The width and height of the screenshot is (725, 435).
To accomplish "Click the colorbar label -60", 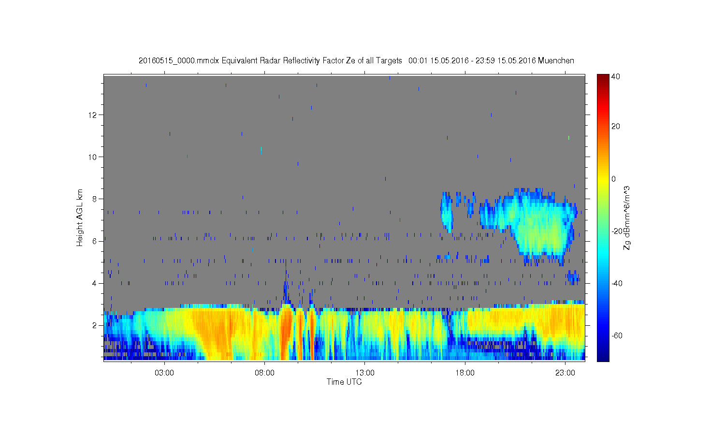I will pos(617,335).
